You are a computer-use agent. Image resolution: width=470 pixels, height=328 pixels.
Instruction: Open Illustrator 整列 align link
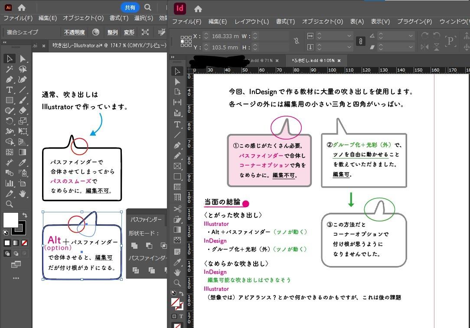click(112, 32)
